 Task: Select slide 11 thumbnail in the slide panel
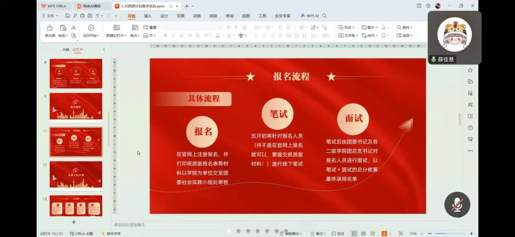coord(76,174)
